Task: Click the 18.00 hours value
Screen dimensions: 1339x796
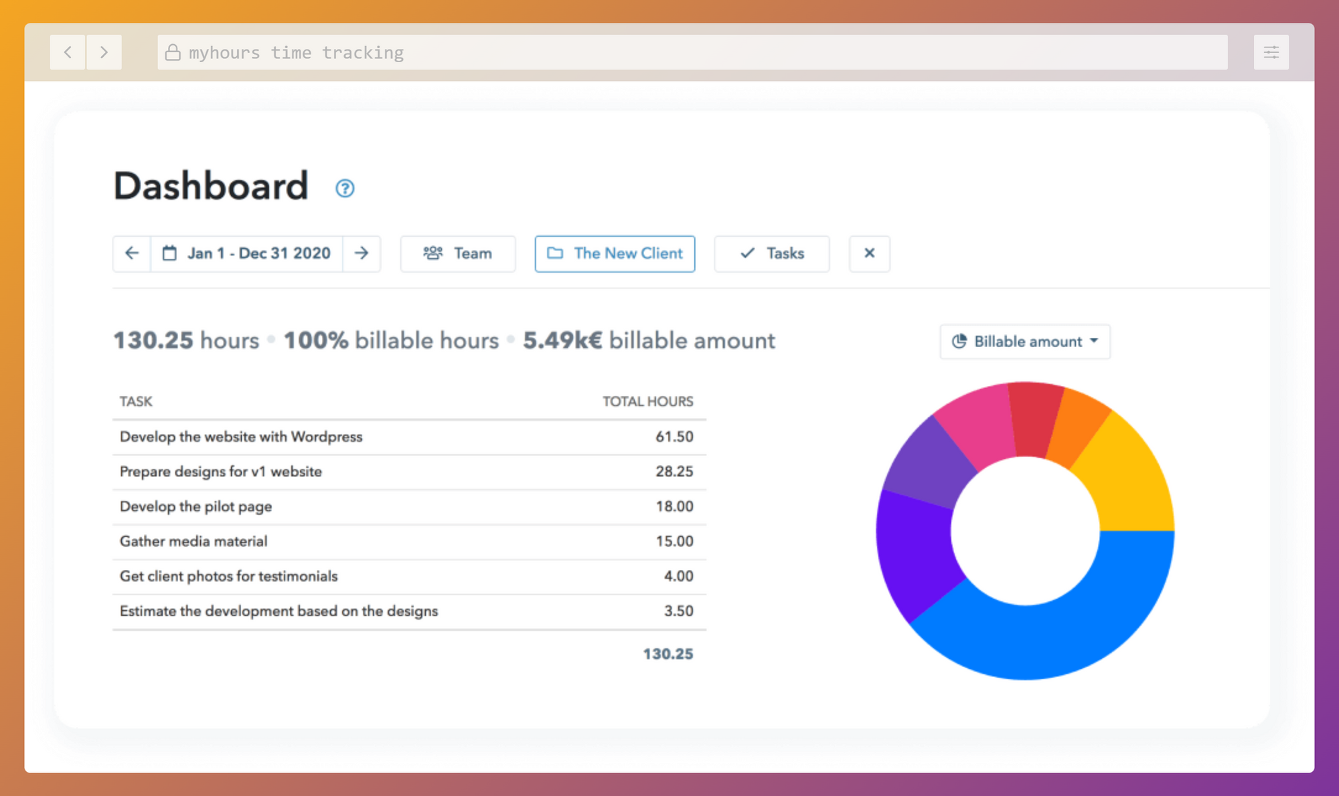Action: click(674, 506)
